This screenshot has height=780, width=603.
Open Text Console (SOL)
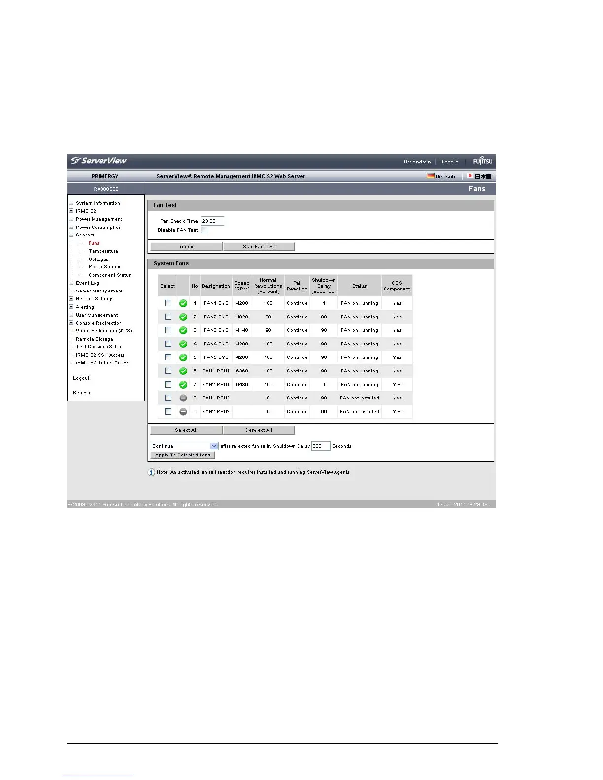pyautogui.click(x=99, y=347)
